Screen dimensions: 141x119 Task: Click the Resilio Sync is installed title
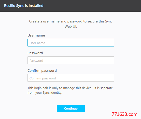click(24, 6)
